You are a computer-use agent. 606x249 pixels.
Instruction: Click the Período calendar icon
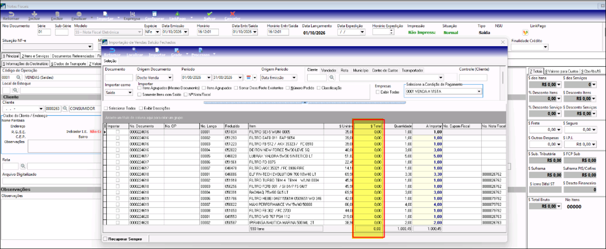(x=249, y=77)
